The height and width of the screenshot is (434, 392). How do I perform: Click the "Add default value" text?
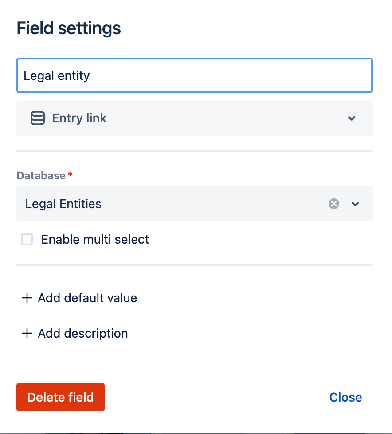[87, 298]
